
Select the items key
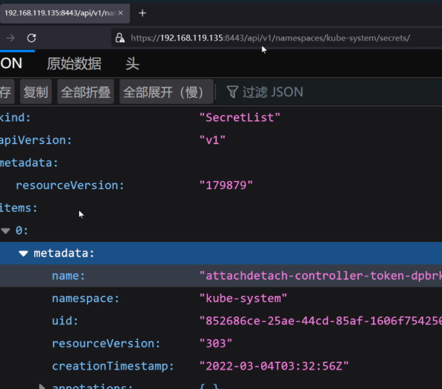[x=19, y=208]
